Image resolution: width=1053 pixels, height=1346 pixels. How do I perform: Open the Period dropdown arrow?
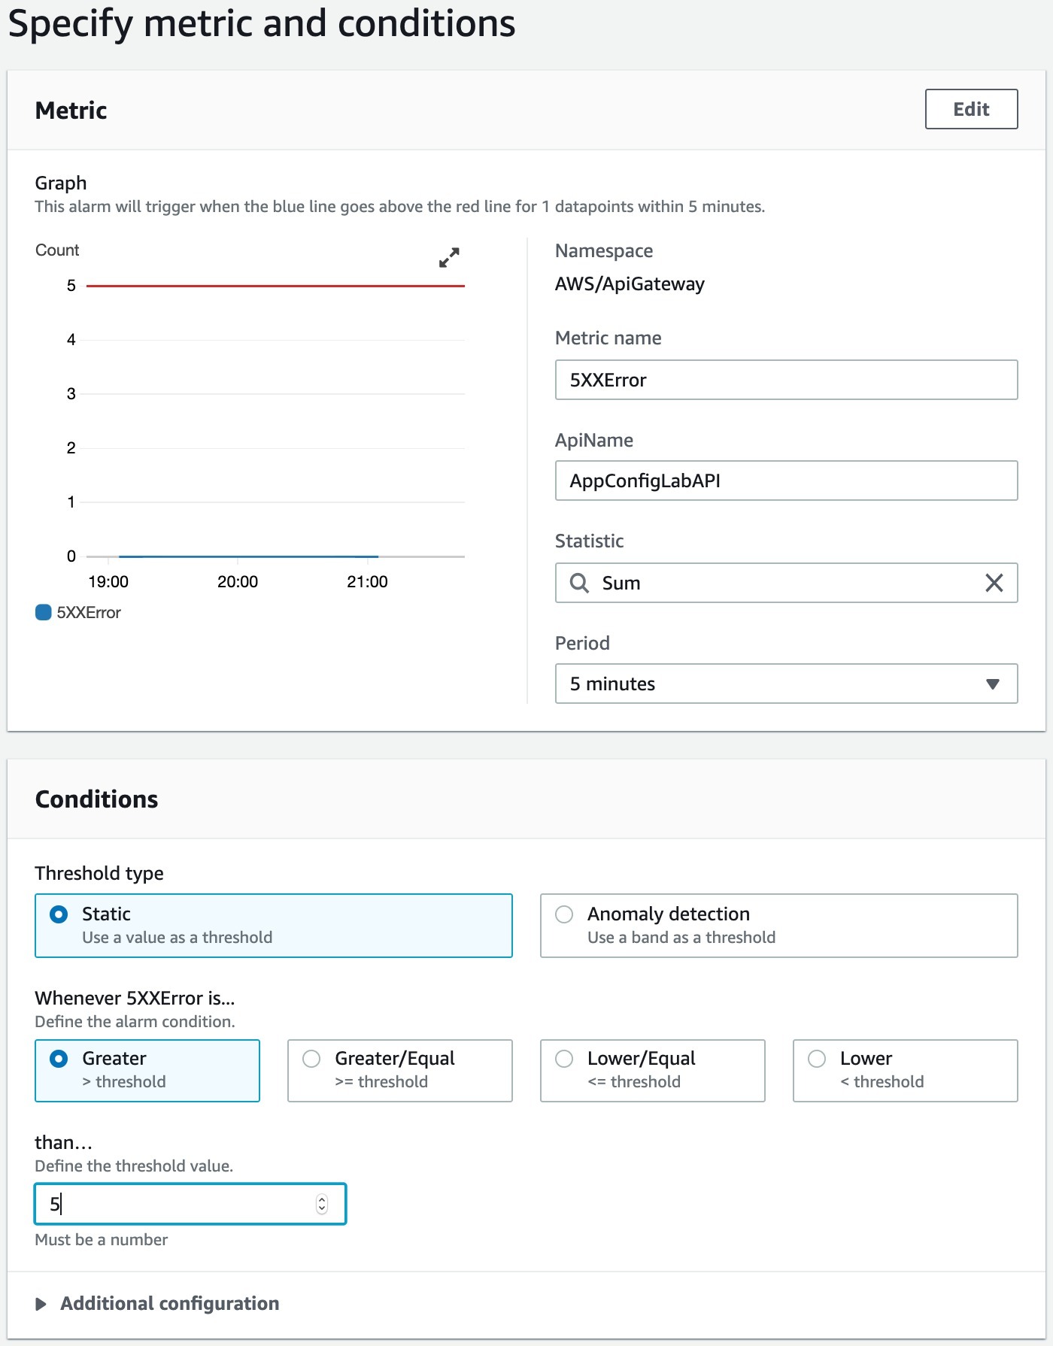[x=992, y=684]
